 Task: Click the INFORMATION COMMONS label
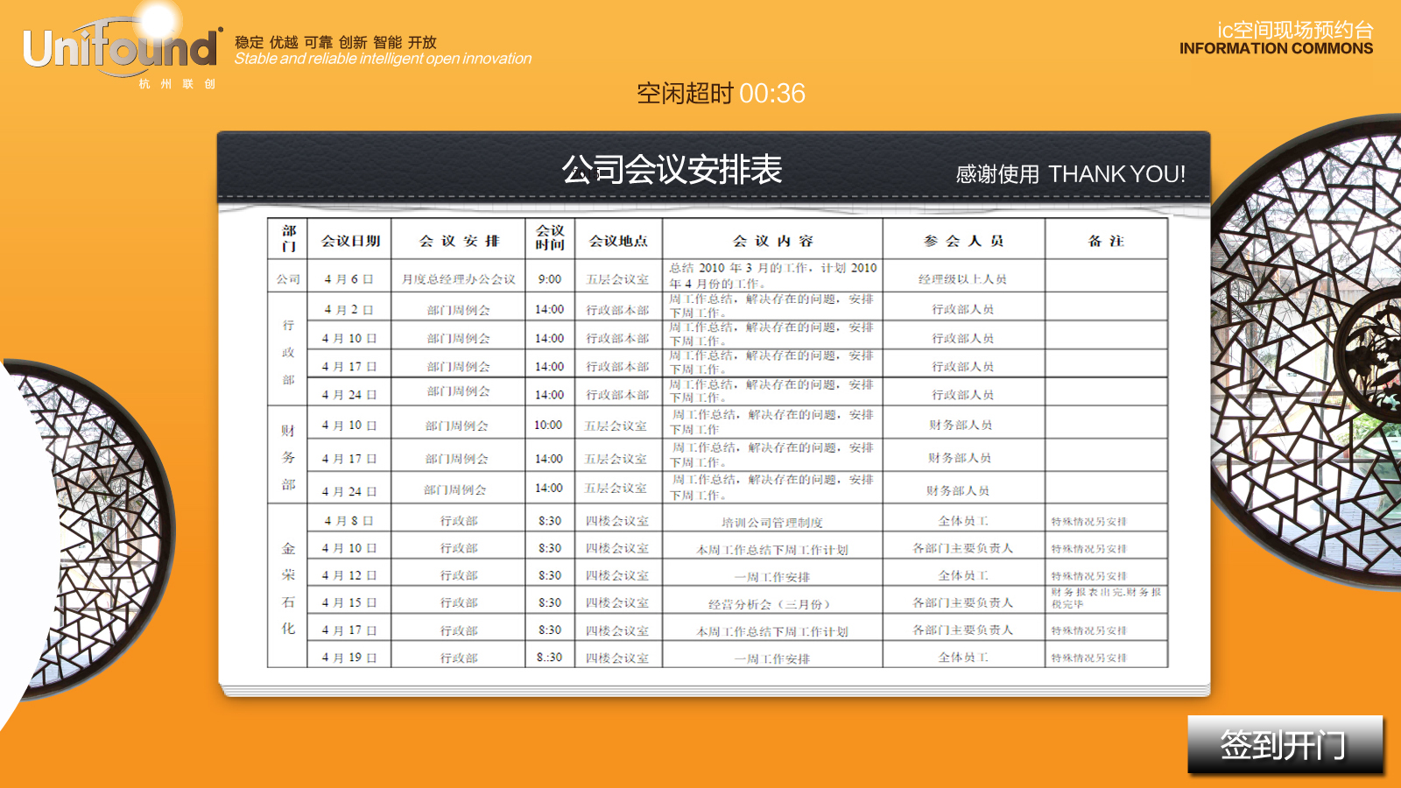pyautogui.click(x=1276, y=49)
